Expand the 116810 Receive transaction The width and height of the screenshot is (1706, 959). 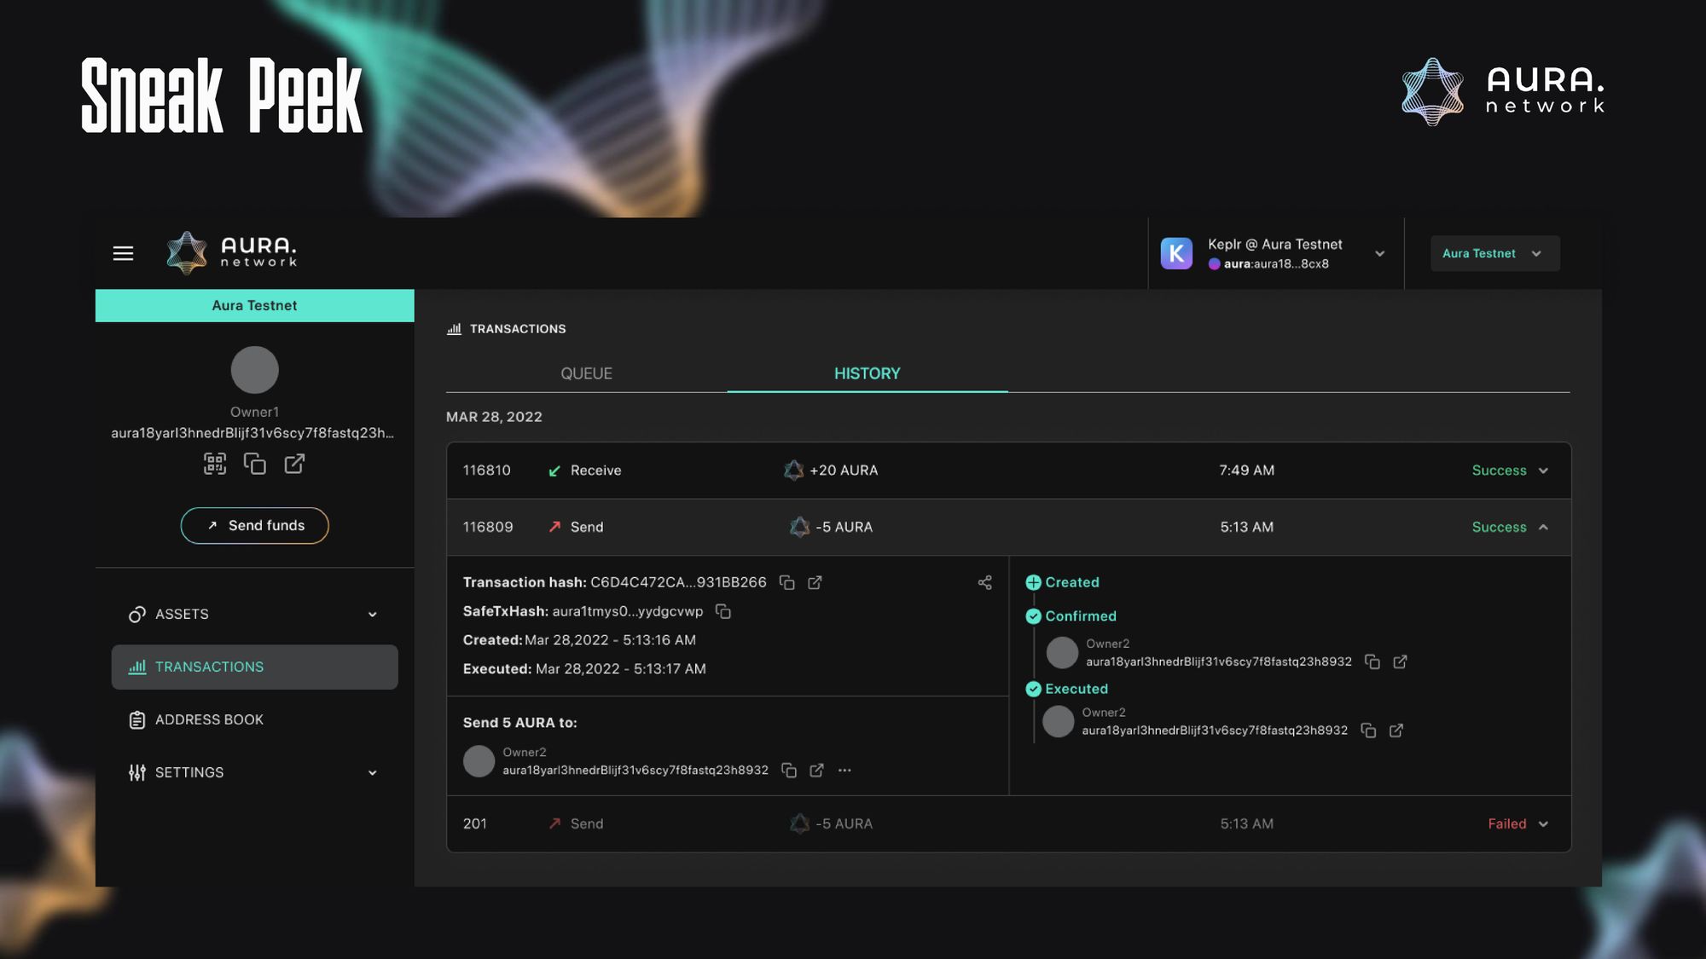coord(1543,471)
